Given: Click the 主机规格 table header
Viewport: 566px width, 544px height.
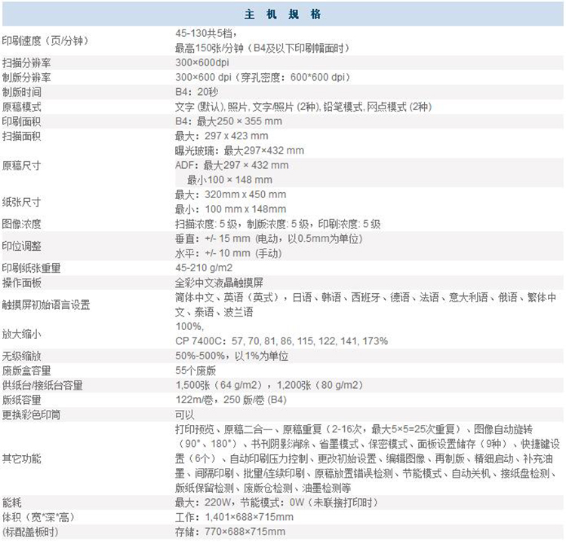Looking at the screenshot, I should pos(283,14).
